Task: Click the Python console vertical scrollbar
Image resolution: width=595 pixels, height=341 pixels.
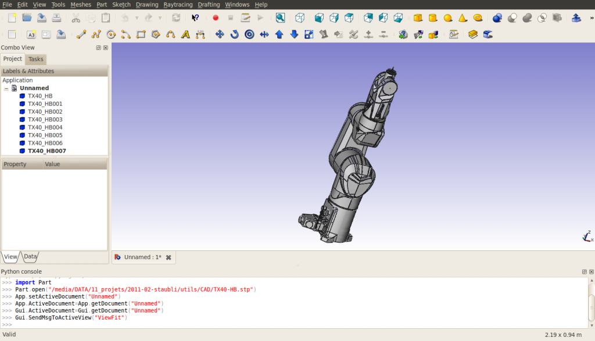Action: (x=591, y=303)
